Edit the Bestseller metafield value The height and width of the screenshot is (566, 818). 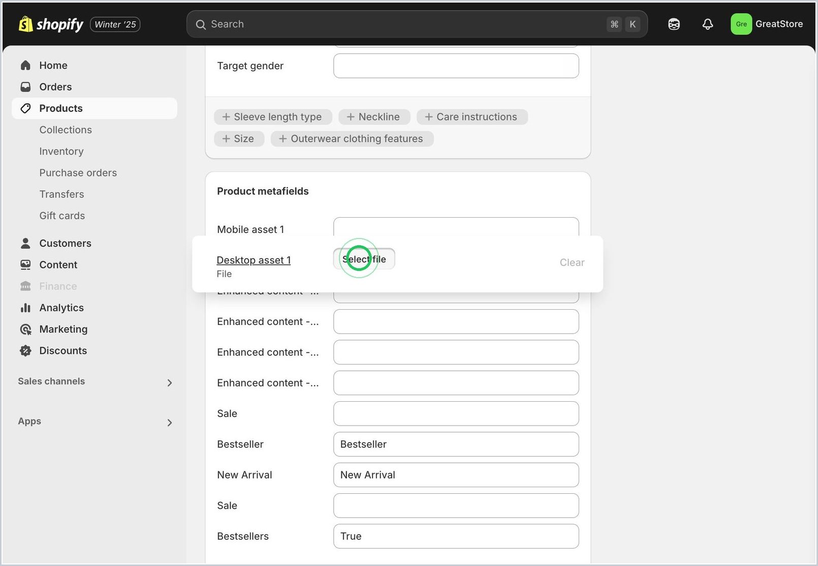click(456, 444)
